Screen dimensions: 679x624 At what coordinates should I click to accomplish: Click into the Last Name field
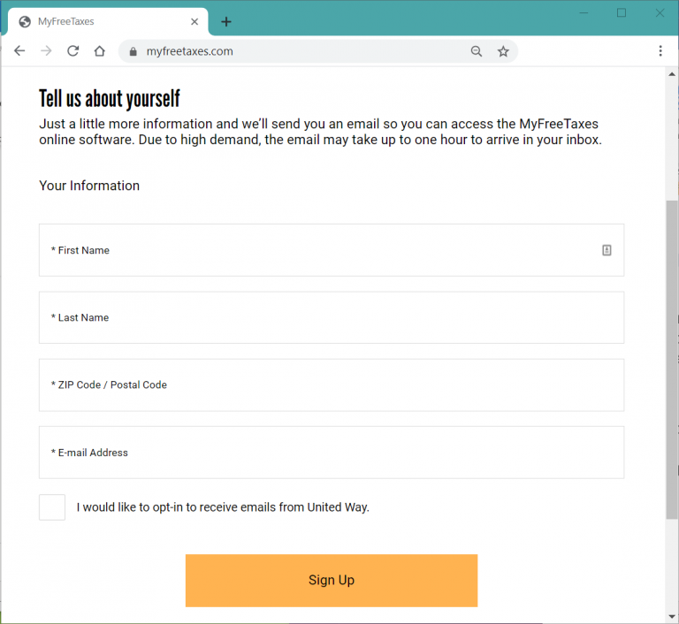332,317
